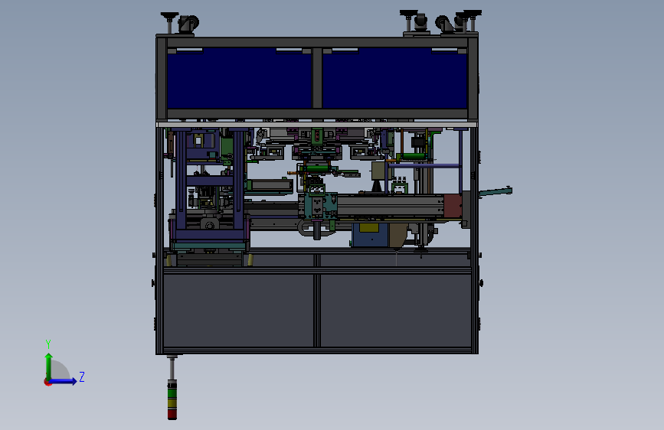Viewport: 664px width, 430px height.
Task: Select the caster wheel at the top left corner
Action: click(188, 24)
